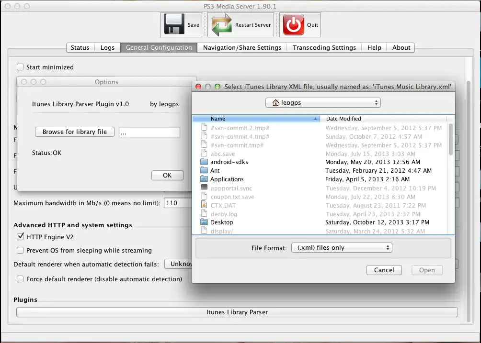Screen dimensions: 481x343
Task: Click the android-sdks folder icon
Action: [204, 162]
